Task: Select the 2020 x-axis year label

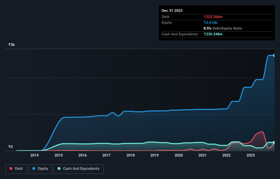Action: click(179, 155)
